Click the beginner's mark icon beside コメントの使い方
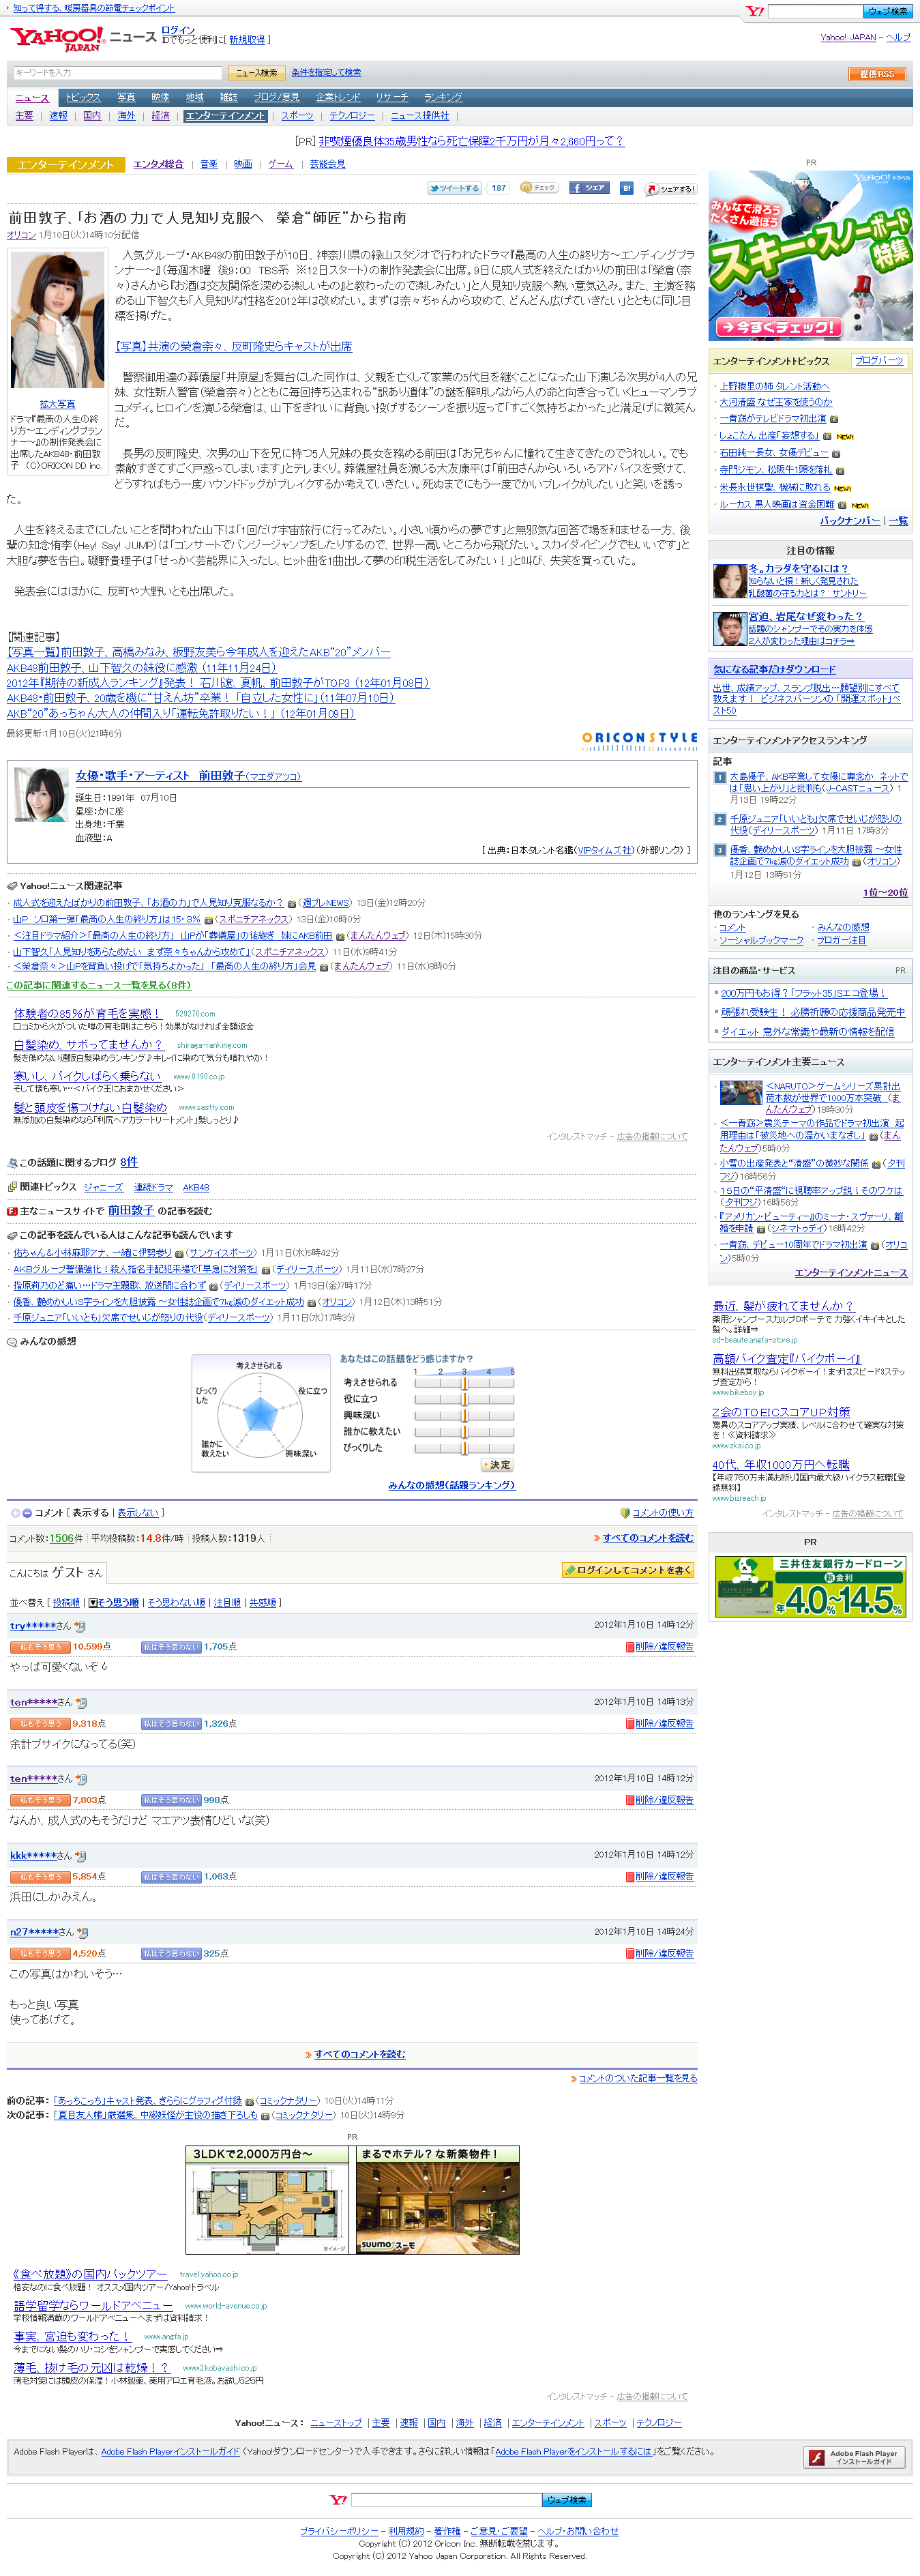The image size is (920, 2576). pyautogui.click(x=625, y=1513)
